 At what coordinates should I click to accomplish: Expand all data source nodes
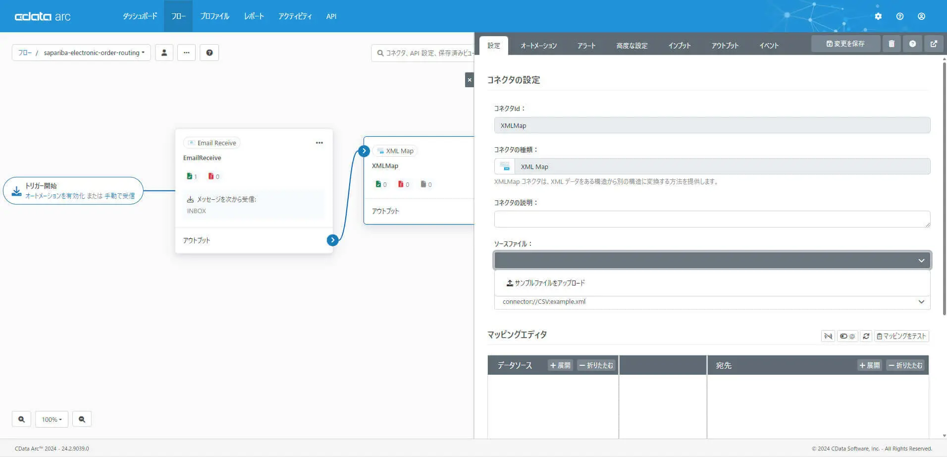tap(560, 365)
